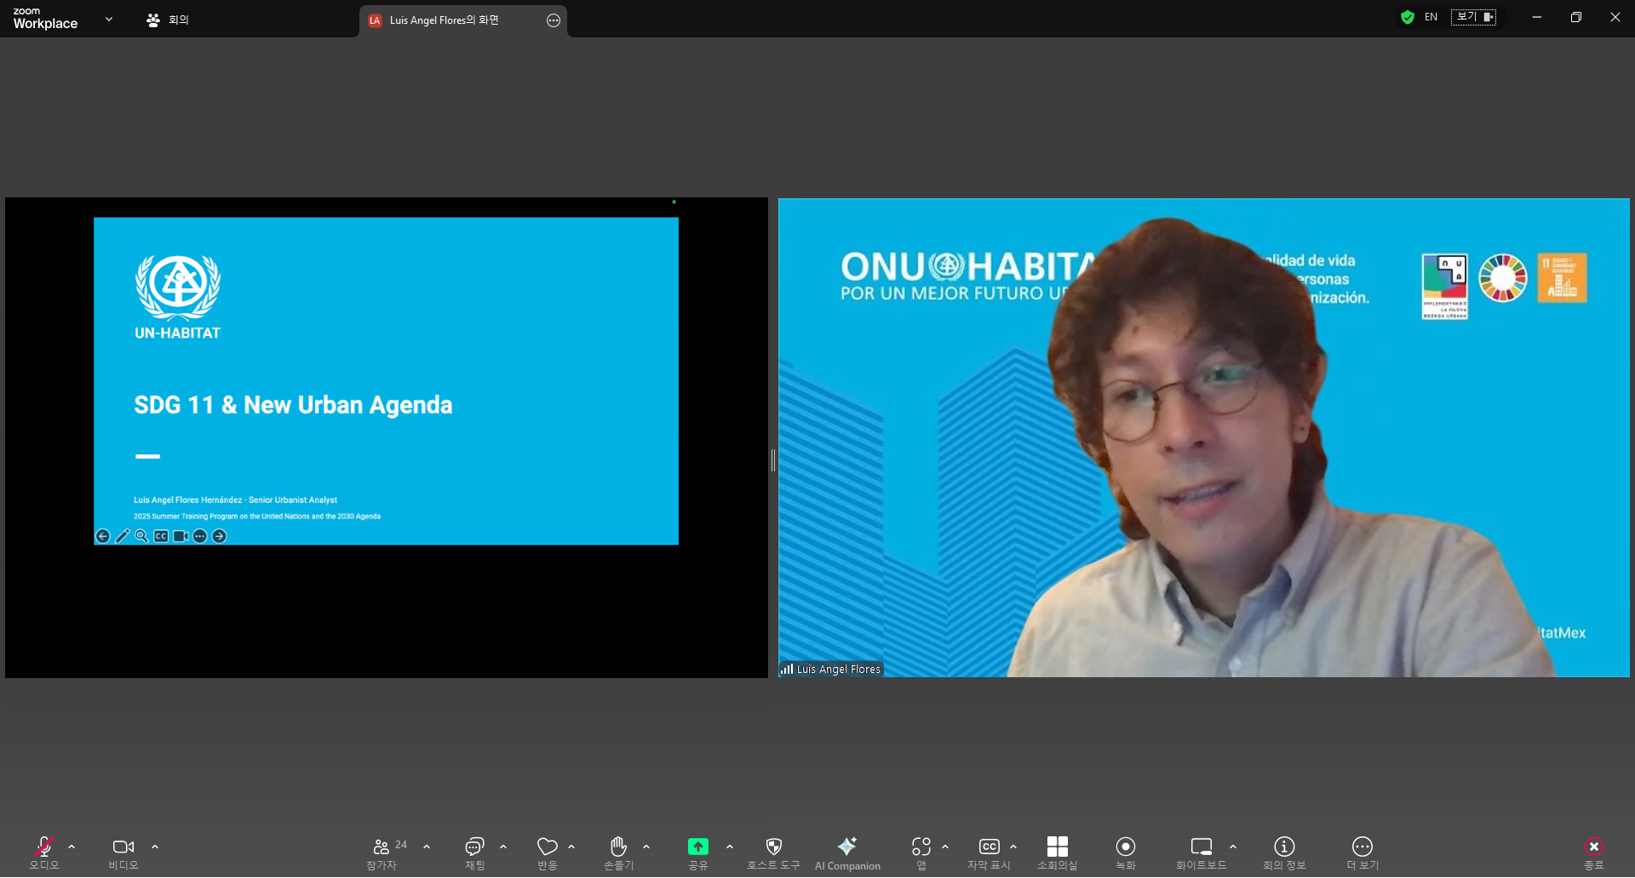Click the UN-HABITAT logo on the slide
1635x878 pixels.
click(178, 297)
